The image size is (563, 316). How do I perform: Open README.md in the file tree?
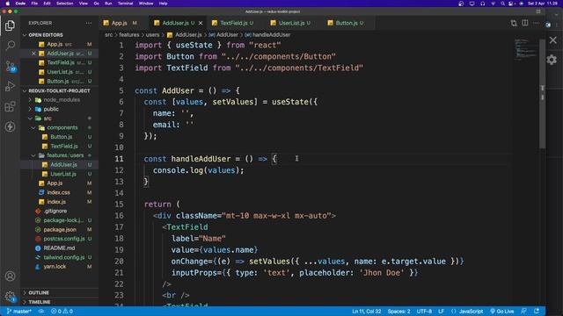(x=59, y=248)
